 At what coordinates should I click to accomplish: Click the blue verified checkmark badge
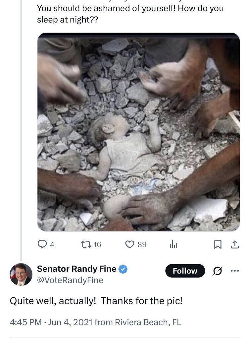click(x=123, y=269)
